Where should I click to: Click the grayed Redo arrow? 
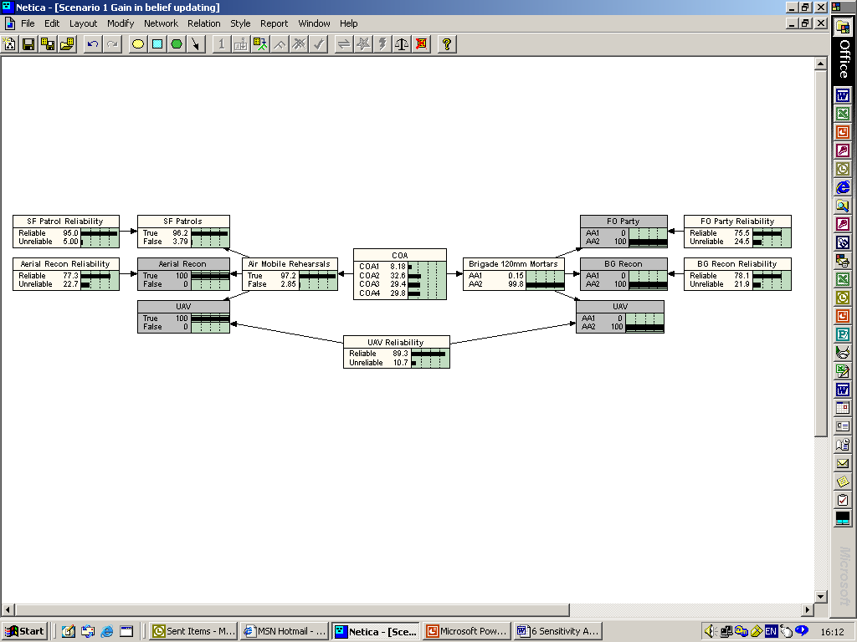(113, 44)
